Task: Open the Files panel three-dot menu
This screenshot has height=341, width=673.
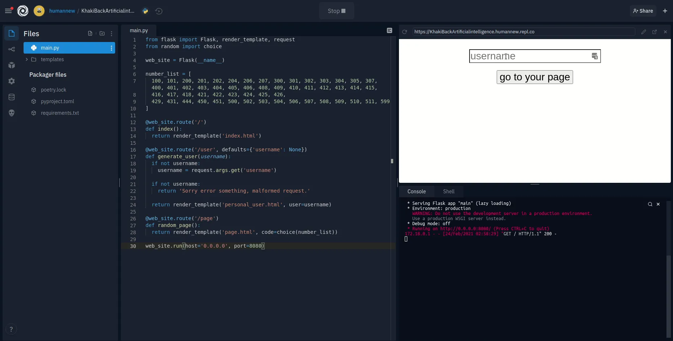Action: coord(112,34)
